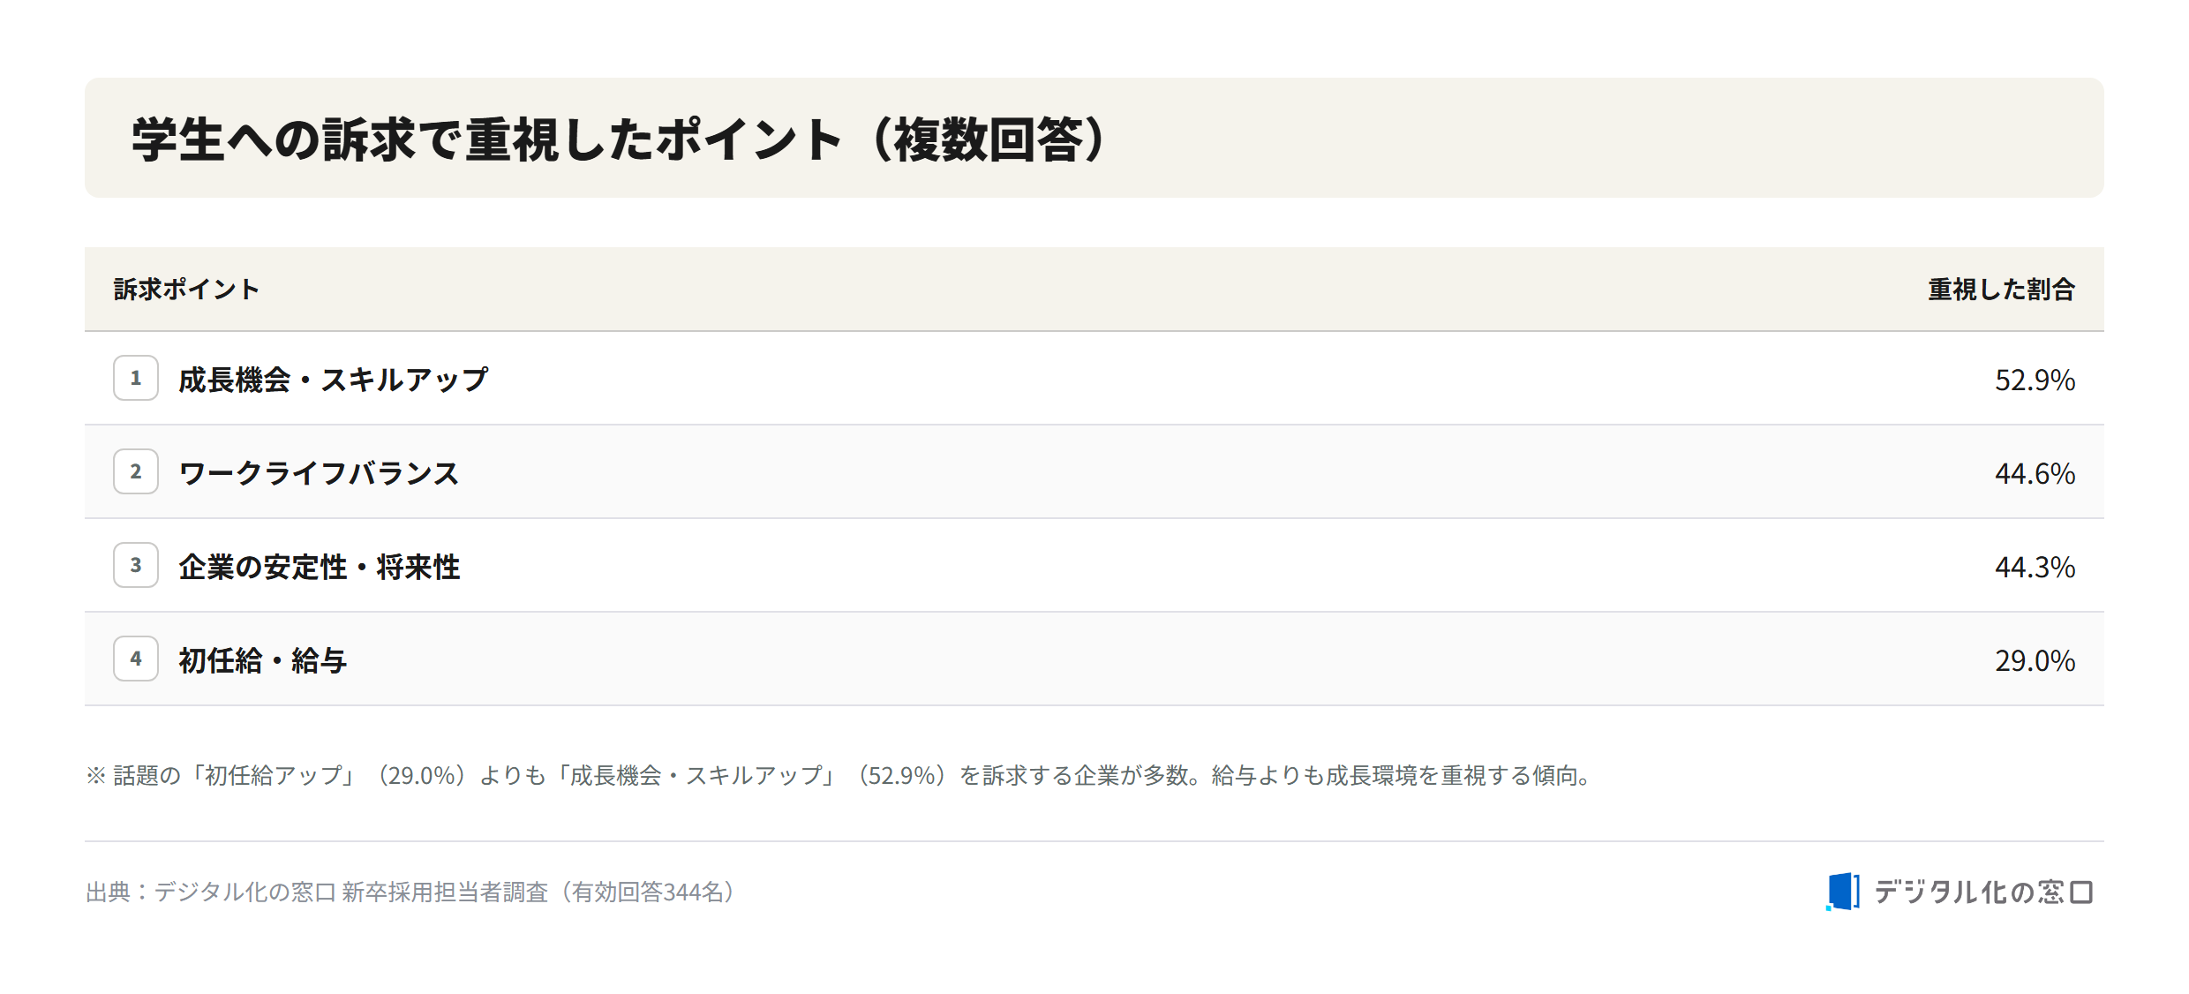Click the 重視した割合 column header
Viewport: 2189px width, 994px height.
[x=2001, y=289]
